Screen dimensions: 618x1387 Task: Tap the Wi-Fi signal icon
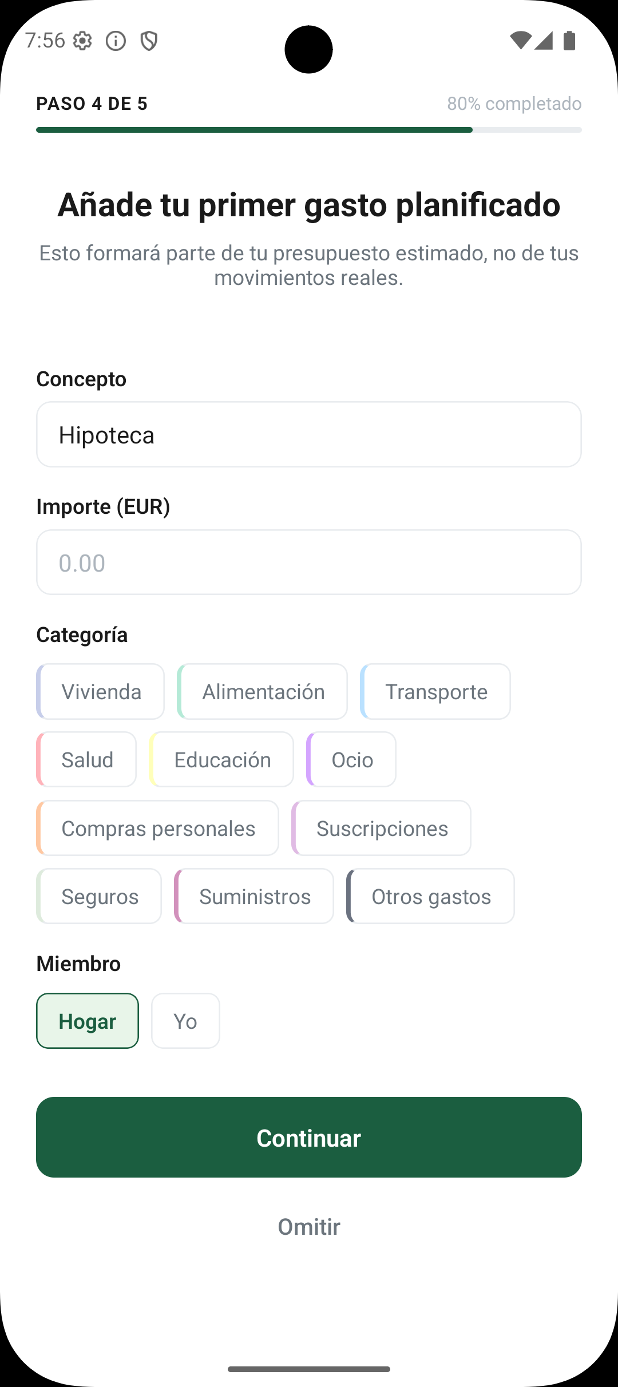520,41
